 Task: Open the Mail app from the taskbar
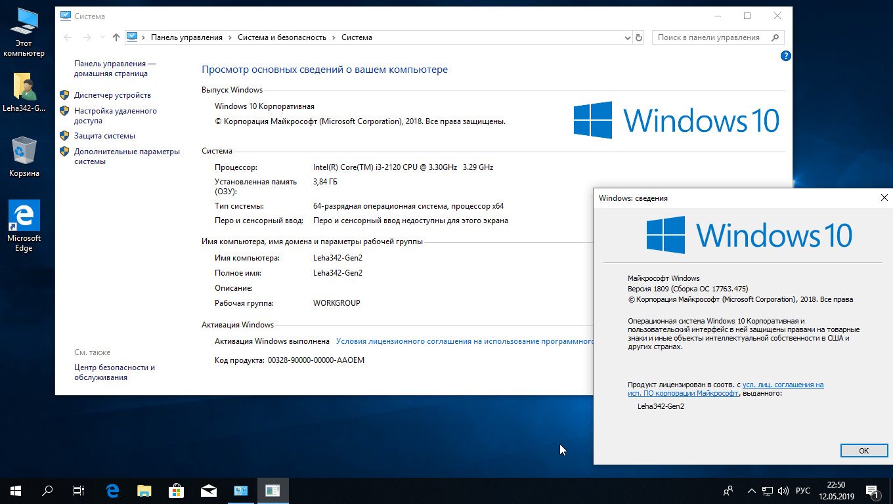(209, 490)
